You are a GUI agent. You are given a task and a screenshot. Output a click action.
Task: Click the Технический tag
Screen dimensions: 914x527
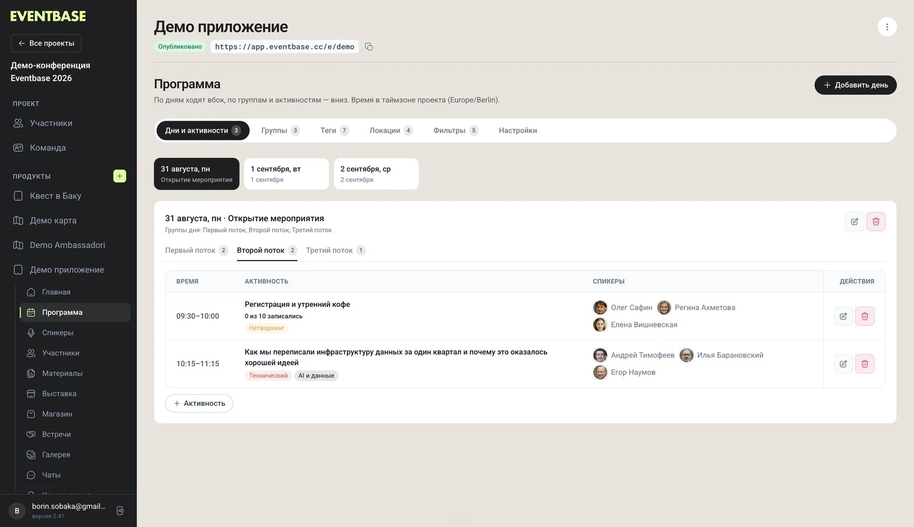click(268, 376)
